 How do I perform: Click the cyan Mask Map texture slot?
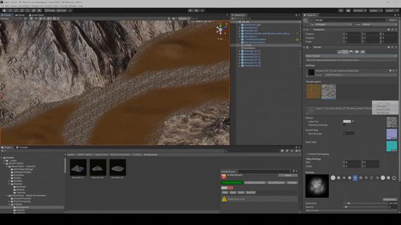[x=392, y=146]
